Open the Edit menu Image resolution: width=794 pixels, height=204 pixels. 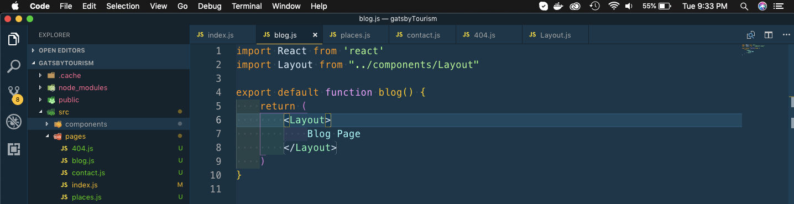click(x=89, y=6)
